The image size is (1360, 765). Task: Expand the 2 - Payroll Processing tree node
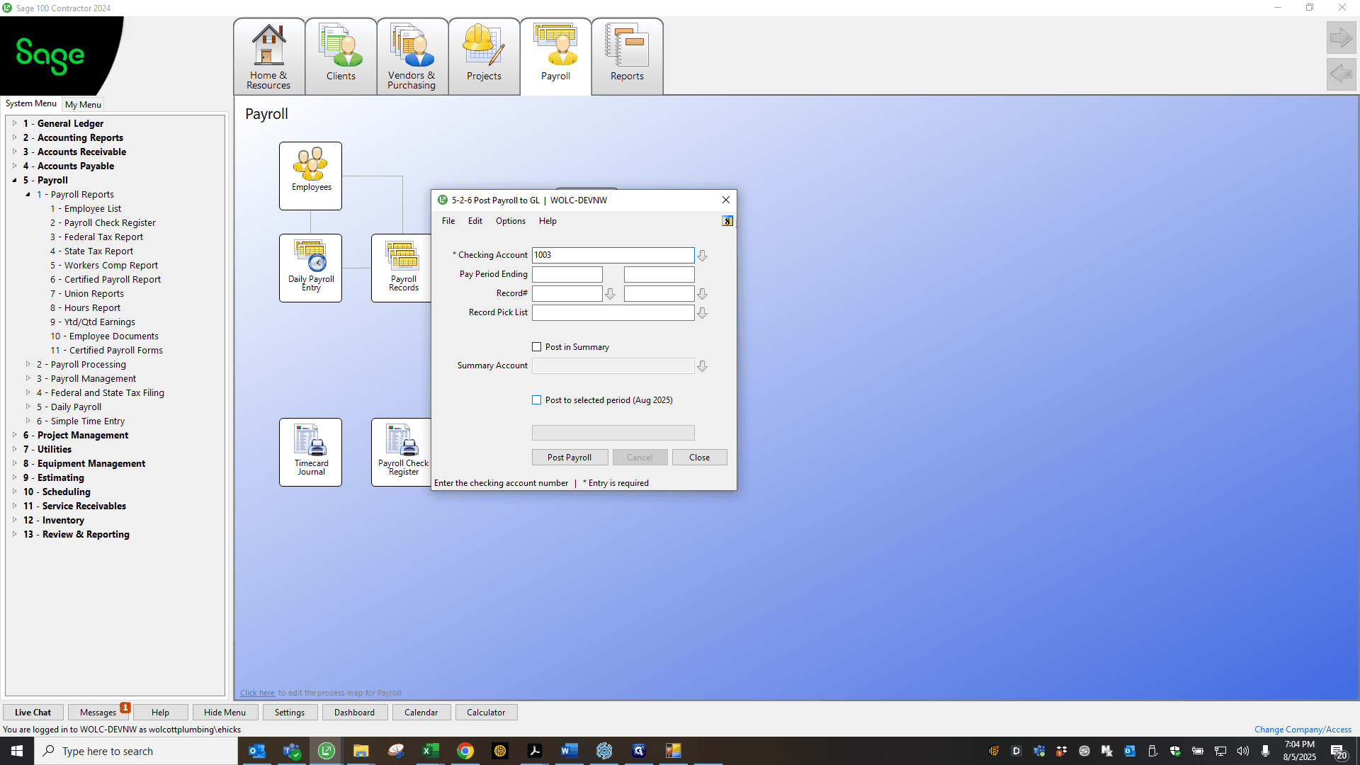[x=28, y=364]
